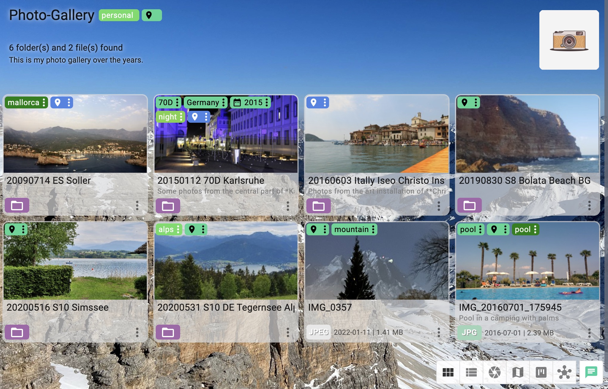
Task: Click the camera logo in the top-right corner
Action: coord(569,41)
